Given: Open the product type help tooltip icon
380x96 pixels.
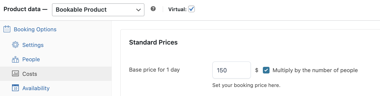Looking at the screenshot, I should [153, 9].
